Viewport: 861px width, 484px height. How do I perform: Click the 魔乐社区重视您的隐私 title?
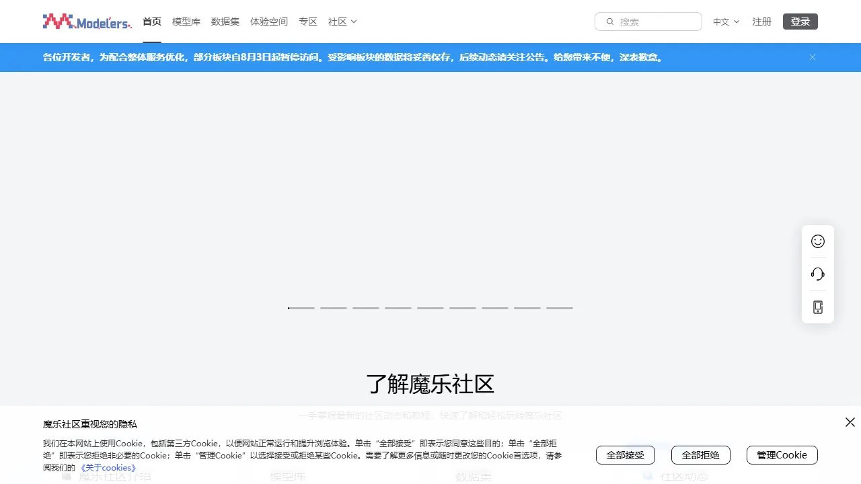click(90, 424)
